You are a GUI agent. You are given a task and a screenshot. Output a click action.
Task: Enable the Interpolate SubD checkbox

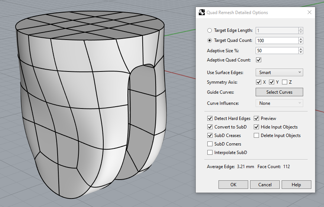pos(210,153)
